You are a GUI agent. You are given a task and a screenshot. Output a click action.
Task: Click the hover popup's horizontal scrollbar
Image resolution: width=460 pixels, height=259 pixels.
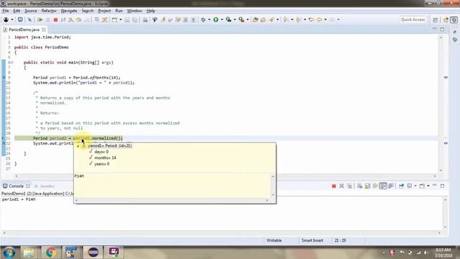pos(172,200)
